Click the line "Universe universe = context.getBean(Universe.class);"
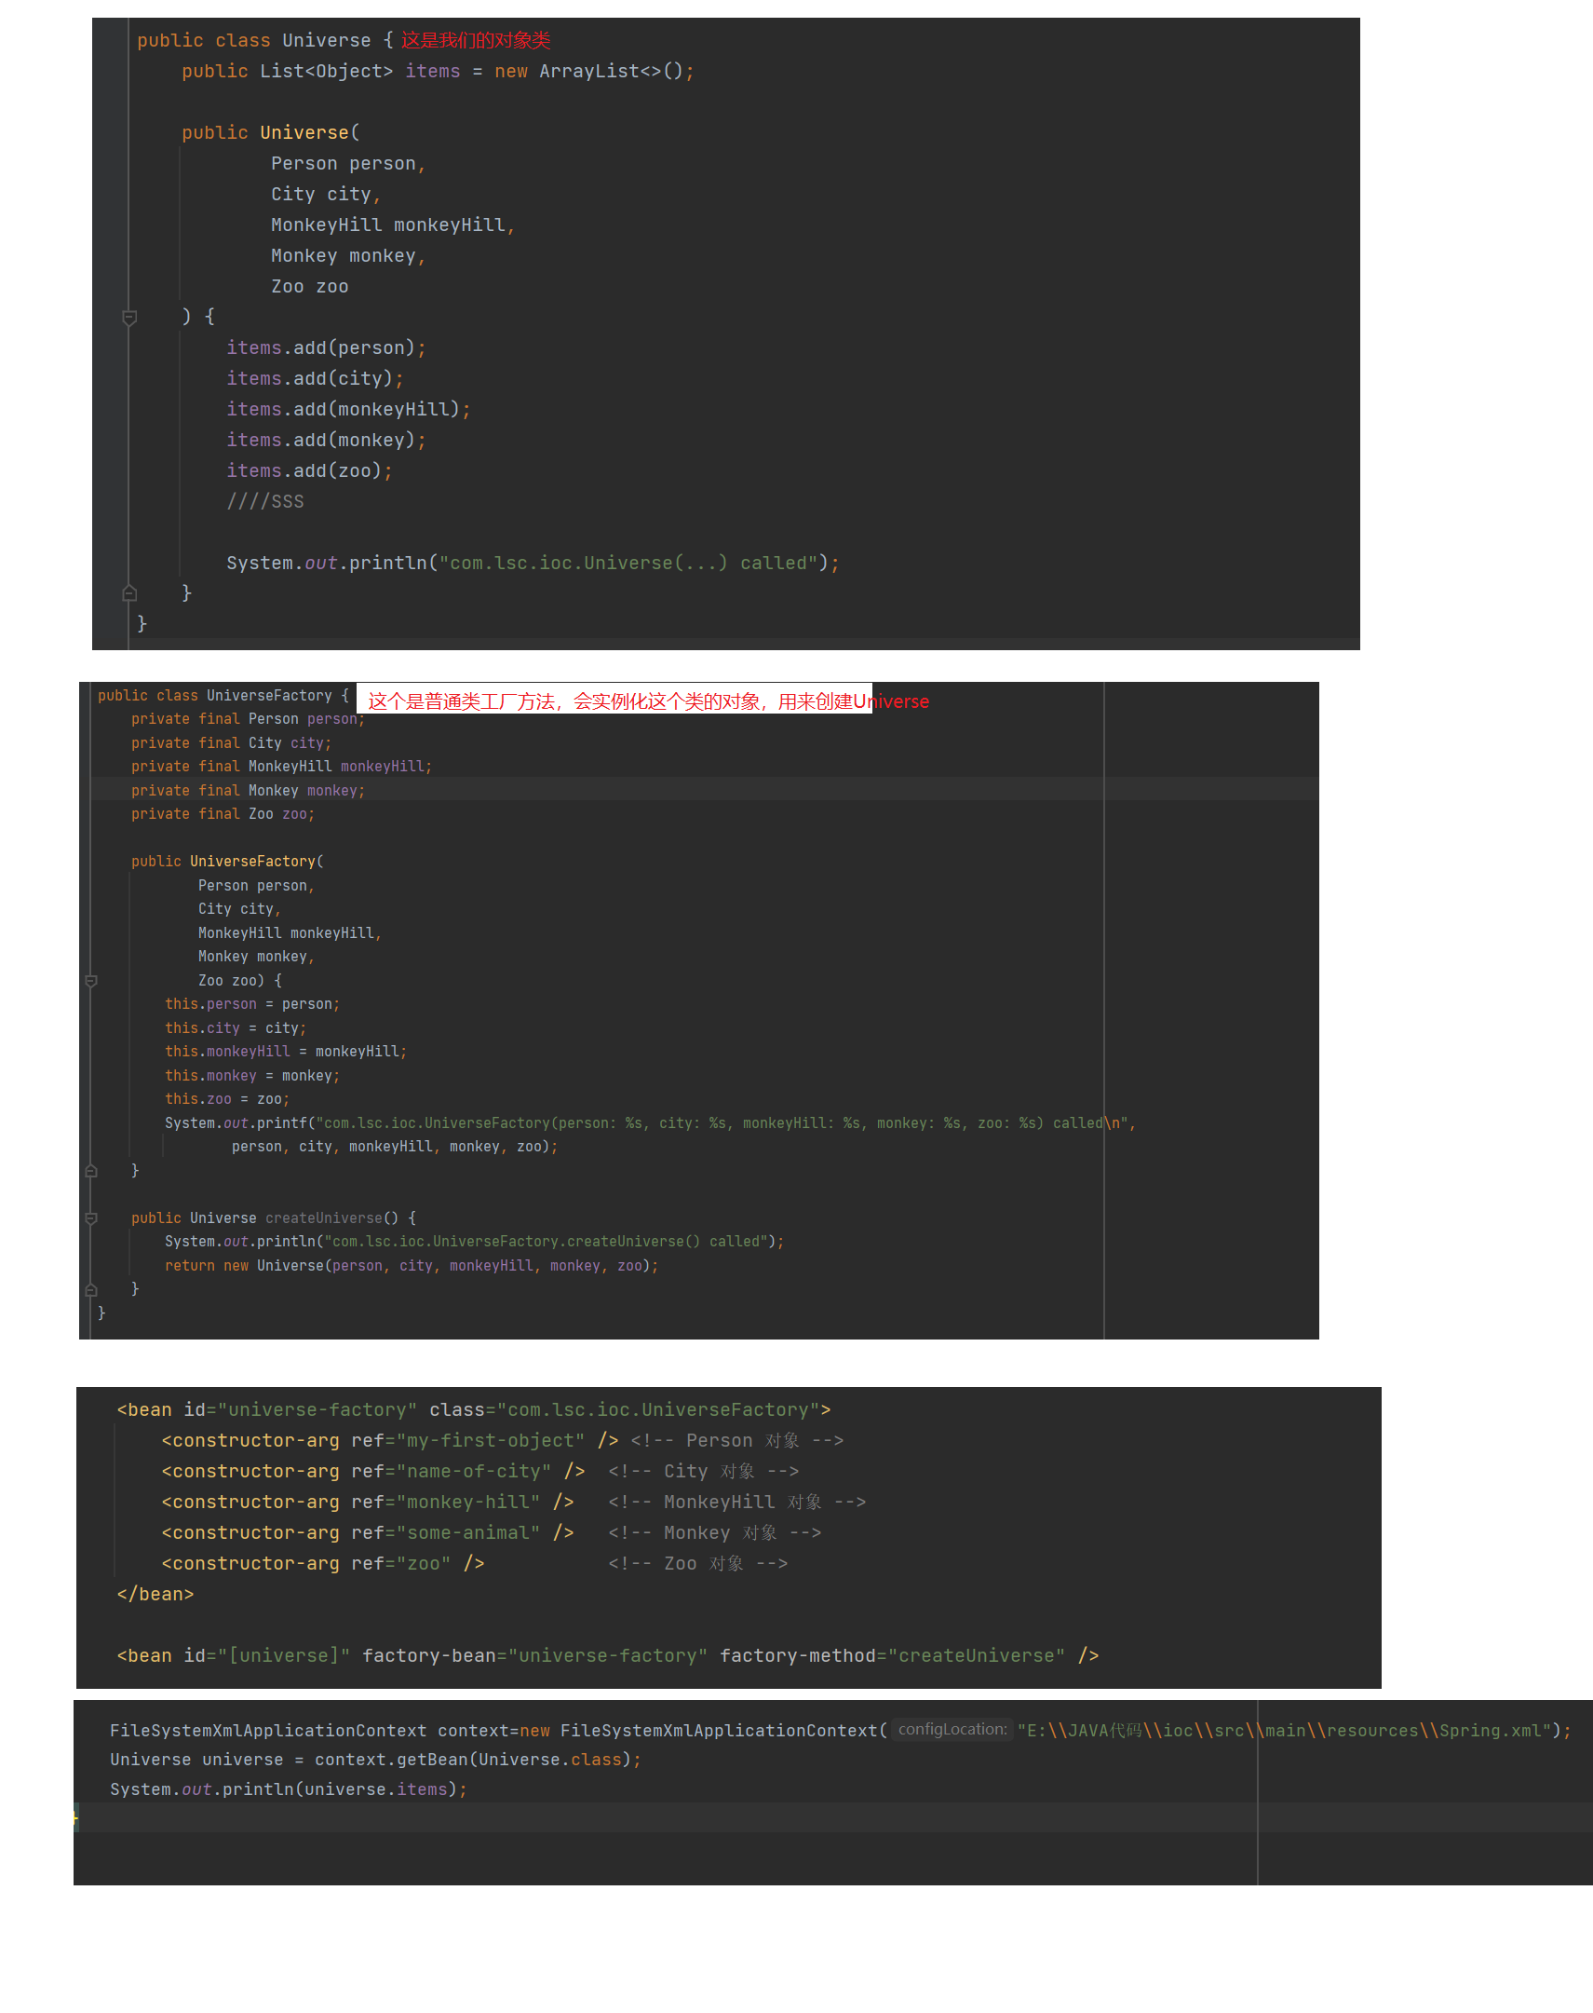 376,1759
